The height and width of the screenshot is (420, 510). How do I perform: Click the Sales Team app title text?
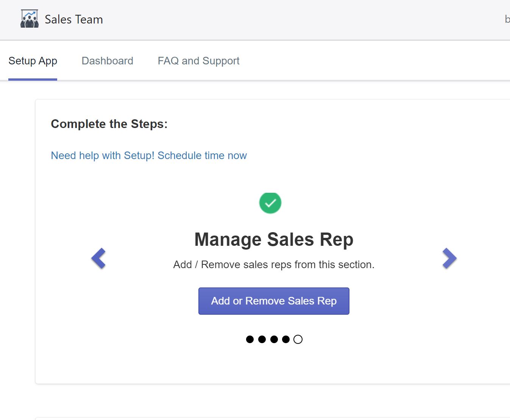click(x=74, y=19)
